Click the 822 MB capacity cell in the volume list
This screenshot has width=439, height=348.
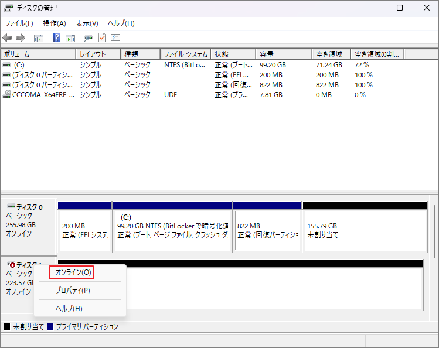coord(271,85)
